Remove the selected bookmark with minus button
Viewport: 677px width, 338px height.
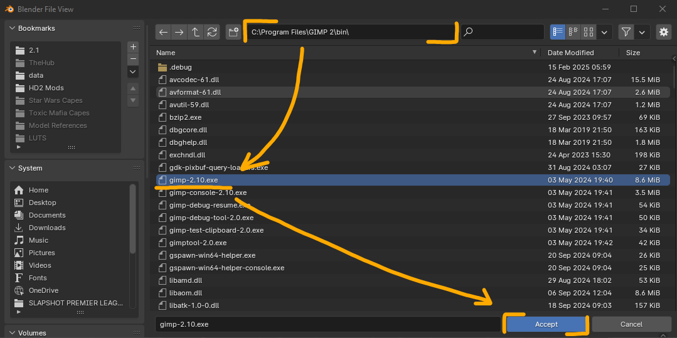pos(132,59)
